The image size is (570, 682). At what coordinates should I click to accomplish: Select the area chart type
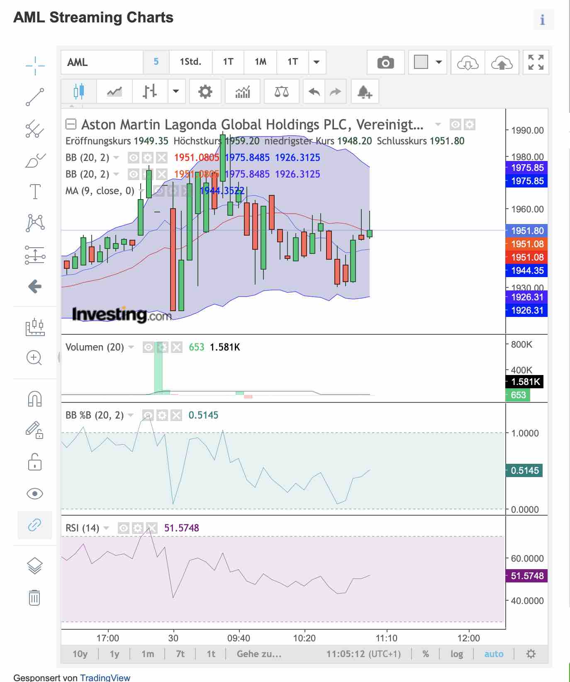(x=114, y=91)
